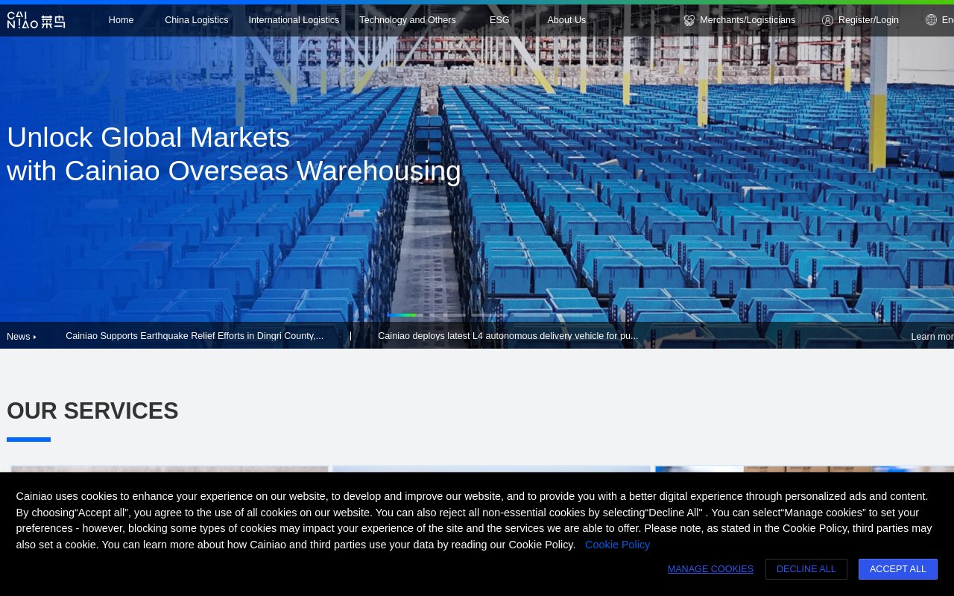
Task: Open the International Logistics menu
Action: (x=294, y=20)
